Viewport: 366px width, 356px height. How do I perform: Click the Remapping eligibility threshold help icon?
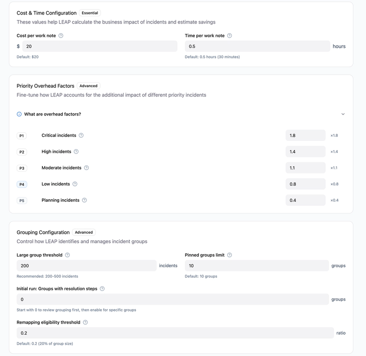85,322
